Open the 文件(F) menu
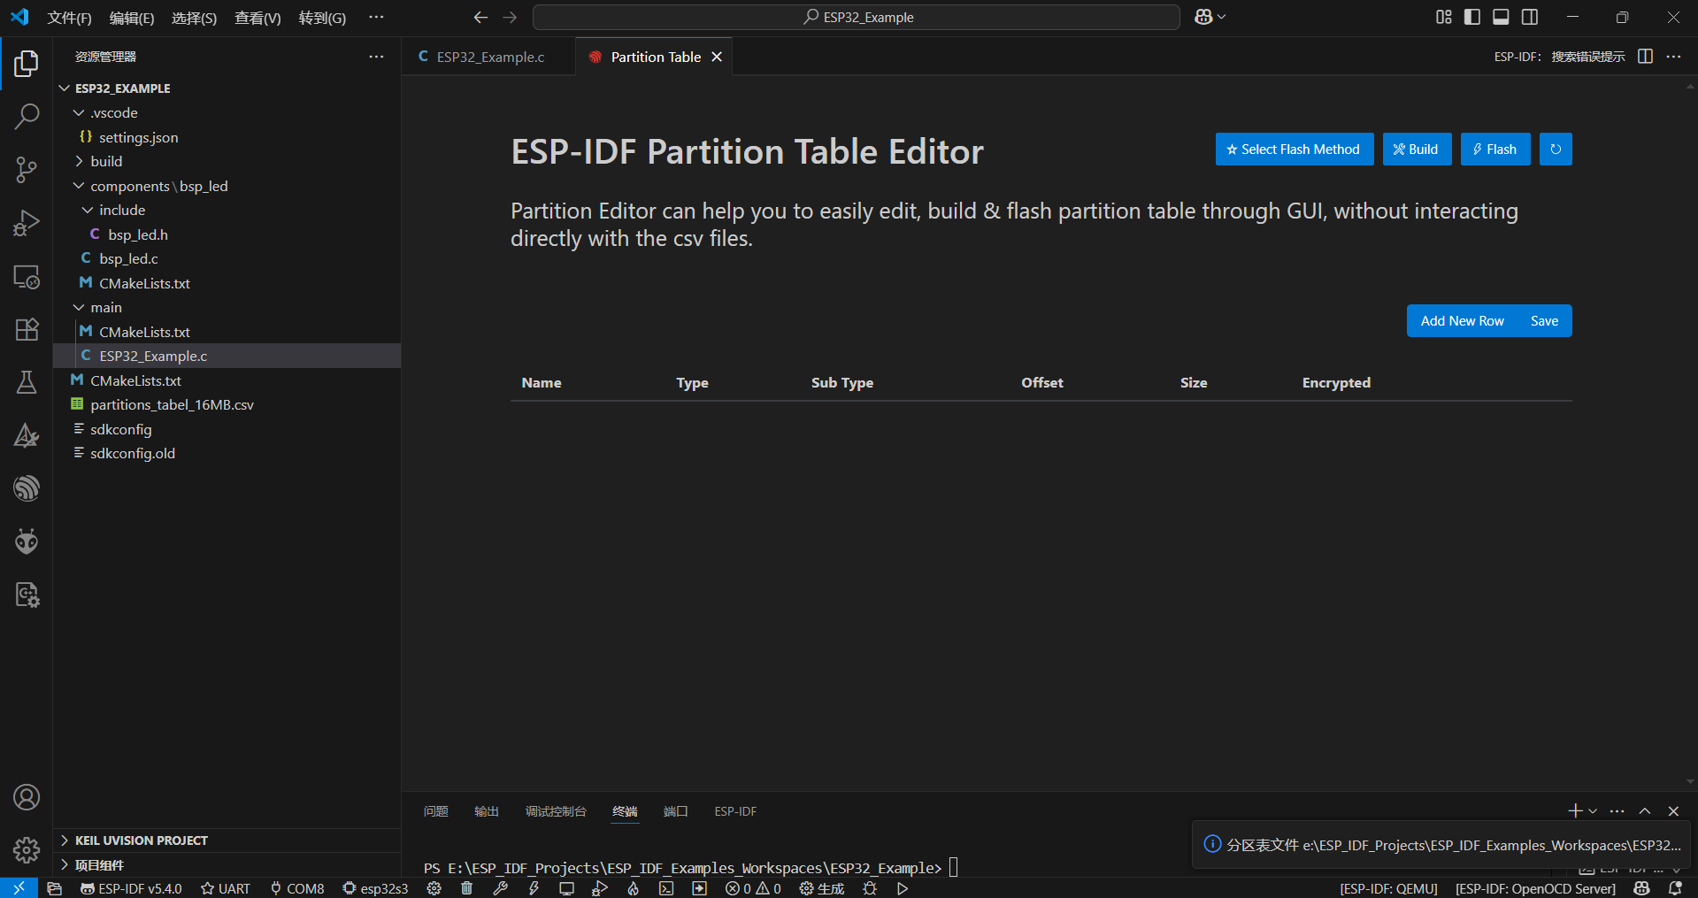 click(69, 18)
